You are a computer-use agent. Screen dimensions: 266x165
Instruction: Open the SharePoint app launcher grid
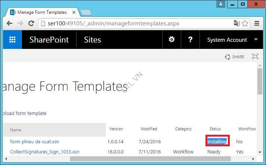pos(12,40)
